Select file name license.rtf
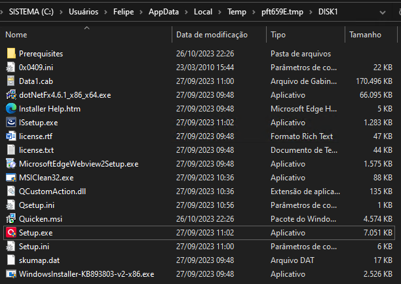The width and height of the screenshot is (401, 284). pos(35,136)
